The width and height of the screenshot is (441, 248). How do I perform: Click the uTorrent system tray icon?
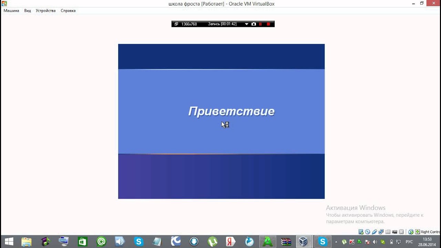pyautogui.click(x=344, y=242)
